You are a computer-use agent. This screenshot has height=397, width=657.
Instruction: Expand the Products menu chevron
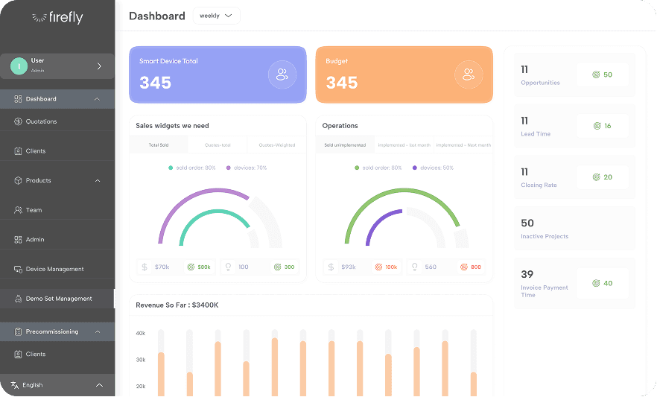tap(97, 180)
